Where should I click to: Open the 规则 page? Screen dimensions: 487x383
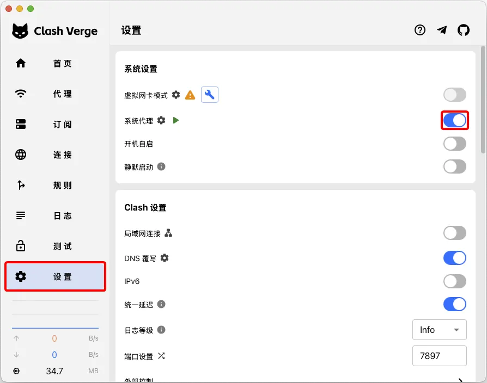pyautogui.click(x=55, y=185)
